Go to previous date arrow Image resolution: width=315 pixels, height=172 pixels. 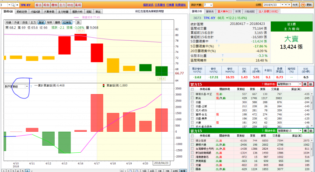click(x=286, y=5)
